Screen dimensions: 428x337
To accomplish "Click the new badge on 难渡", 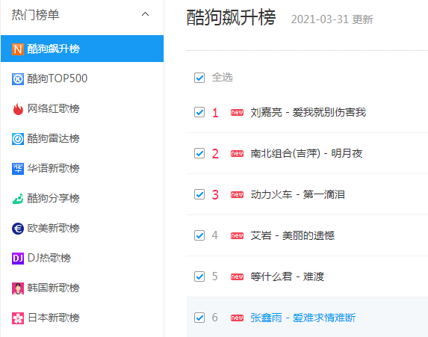I will tap(237, 276).
